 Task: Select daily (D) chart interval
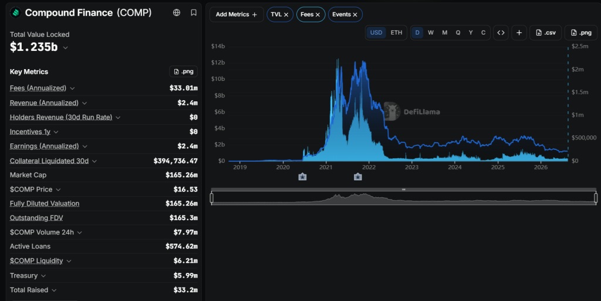[x=417, y=33]
